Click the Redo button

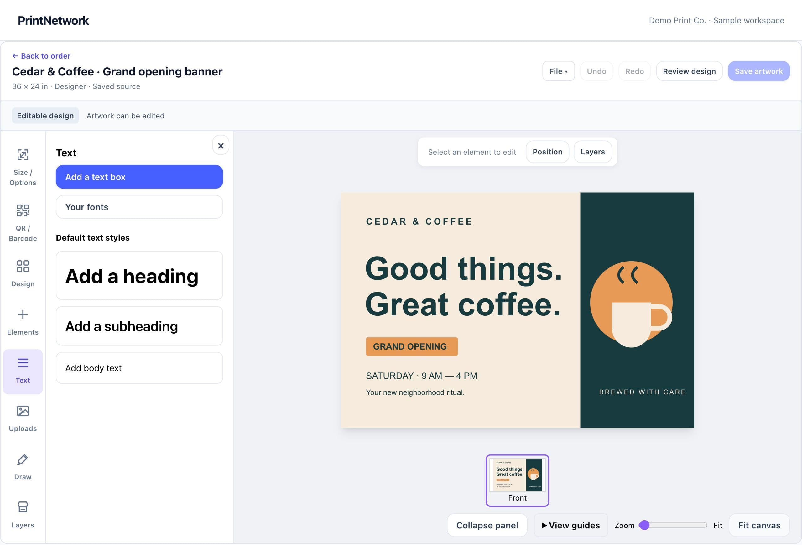point(634,71)
